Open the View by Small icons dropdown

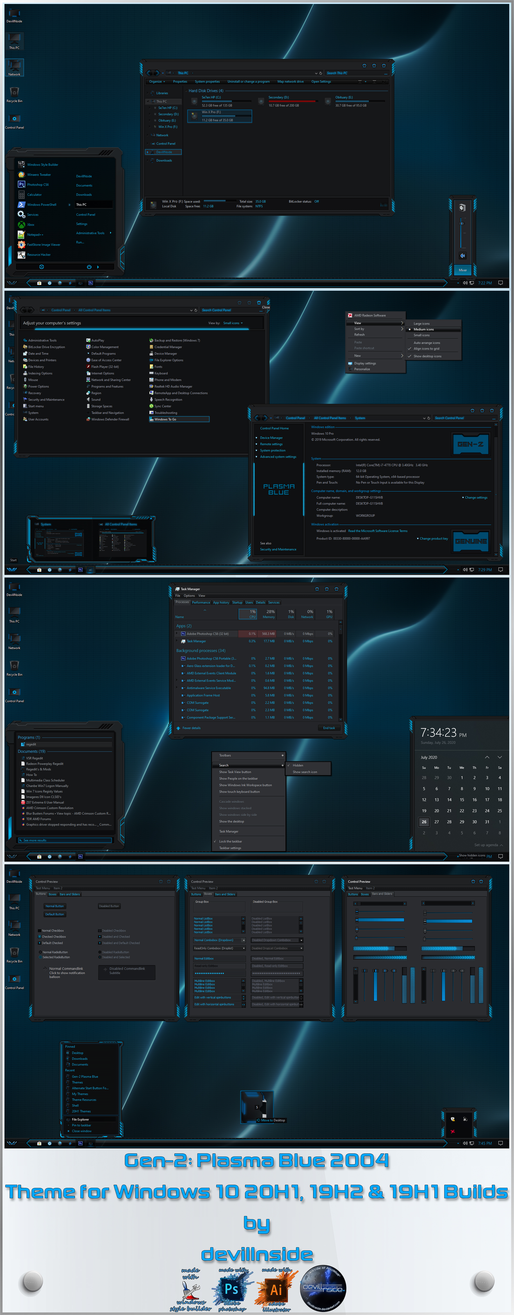click(233, 323)
